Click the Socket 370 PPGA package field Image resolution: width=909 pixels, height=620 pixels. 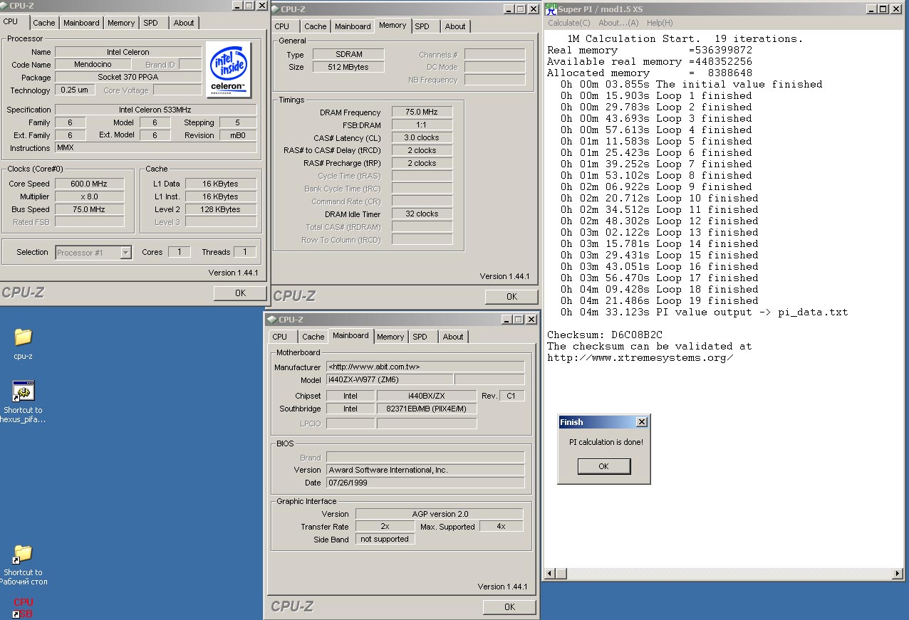pos(128,77)
